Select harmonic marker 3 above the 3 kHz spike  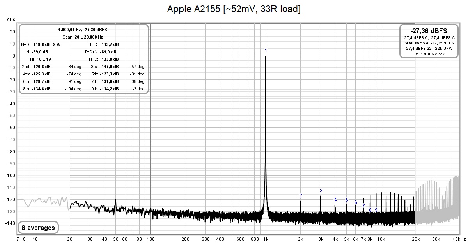pyautogui.click(x=321, y=191)
